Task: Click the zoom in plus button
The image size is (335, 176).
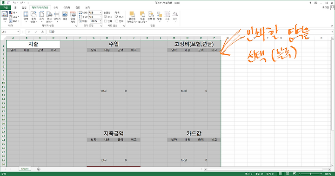Action: point(321,174)
